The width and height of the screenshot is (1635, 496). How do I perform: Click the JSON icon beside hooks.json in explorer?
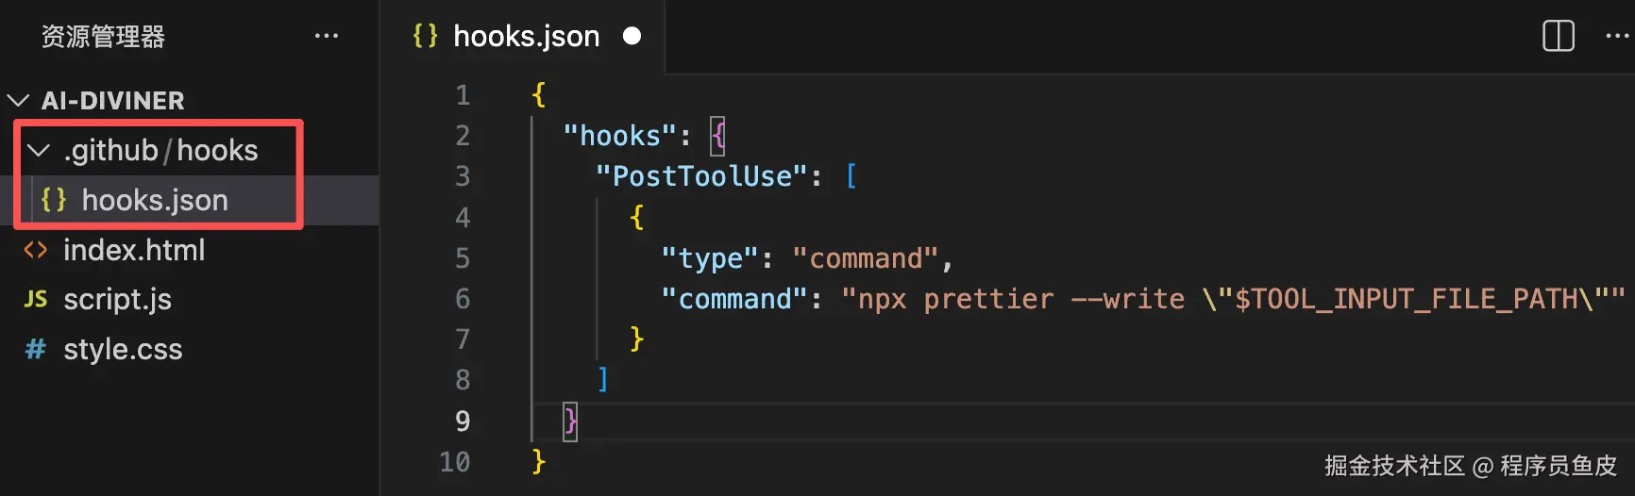click(54, 200)
